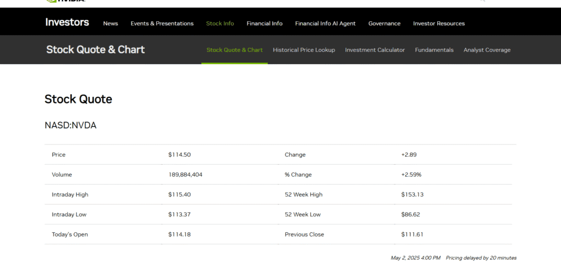
Task: Click the Intraday Low value $113.37
Action: [179, 215]
